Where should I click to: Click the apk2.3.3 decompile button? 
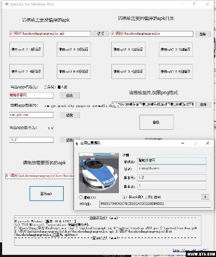point(74,49)
